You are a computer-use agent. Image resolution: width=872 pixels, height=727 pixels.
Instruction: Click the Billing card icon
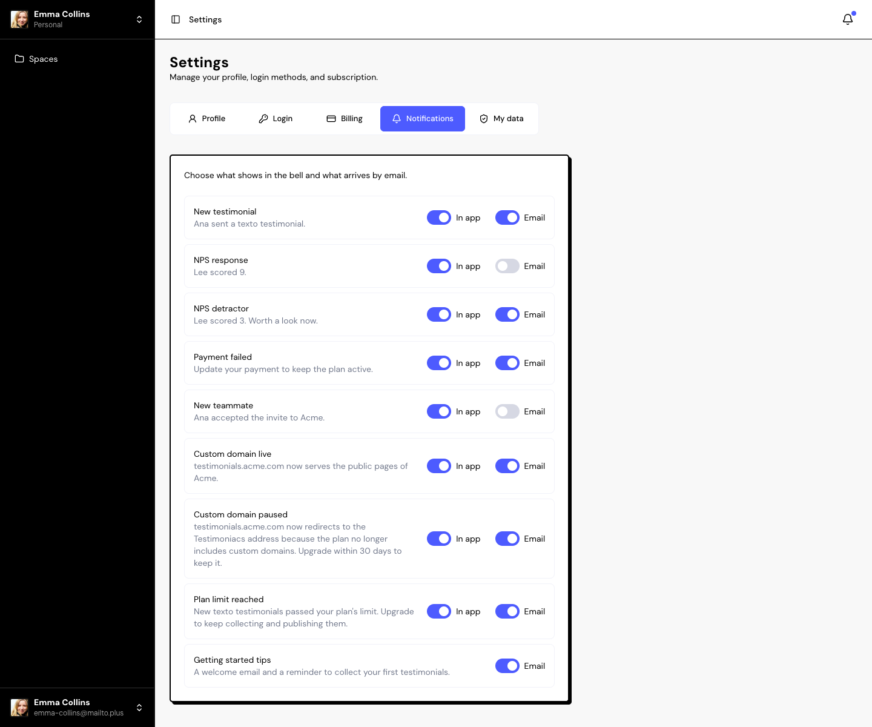point(331,119)
